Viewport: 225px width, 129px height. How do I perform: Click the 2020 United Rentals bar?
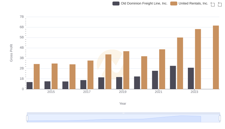click(x=144, y=73)
